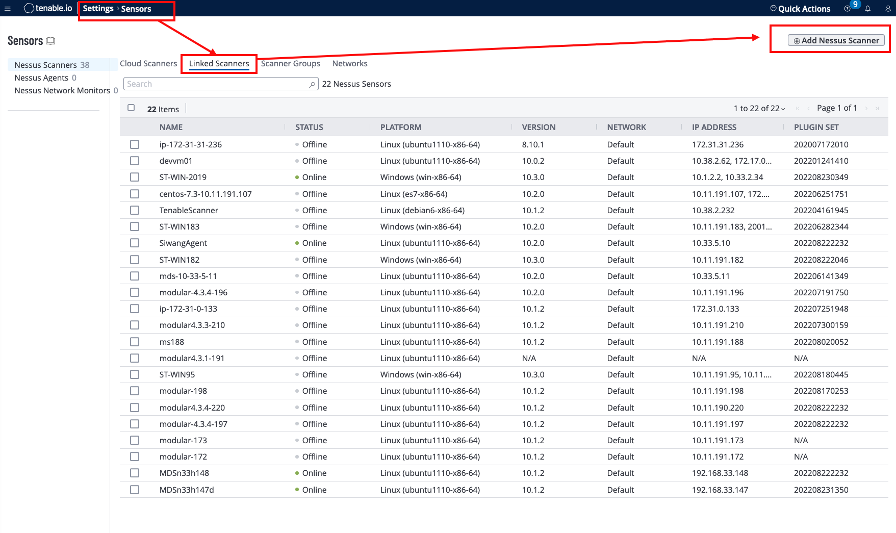Switch to the Scanner Groups tab
Screen dimensions: 896x533
pyautogui.click(x=290, y=64)
